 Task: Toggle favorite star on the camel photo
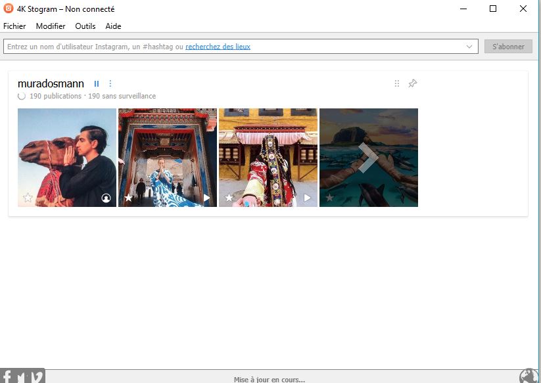tap(28, 198)
